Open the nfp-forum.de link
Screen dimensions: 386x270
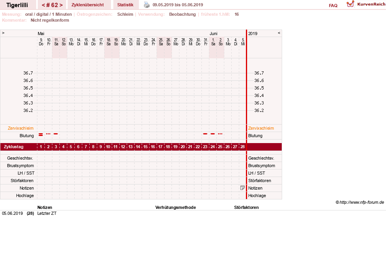coord(362,202)
